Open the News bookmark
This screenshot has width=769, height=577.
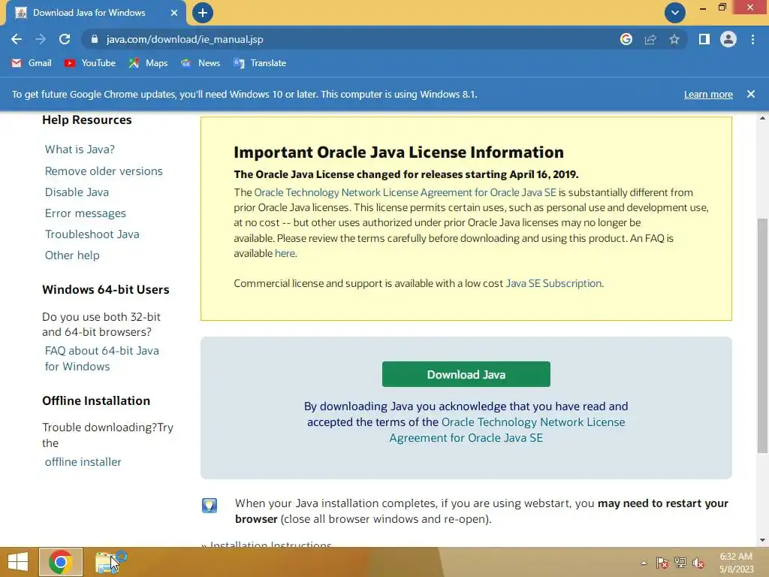pyautogui.click(x=201, y=63)
